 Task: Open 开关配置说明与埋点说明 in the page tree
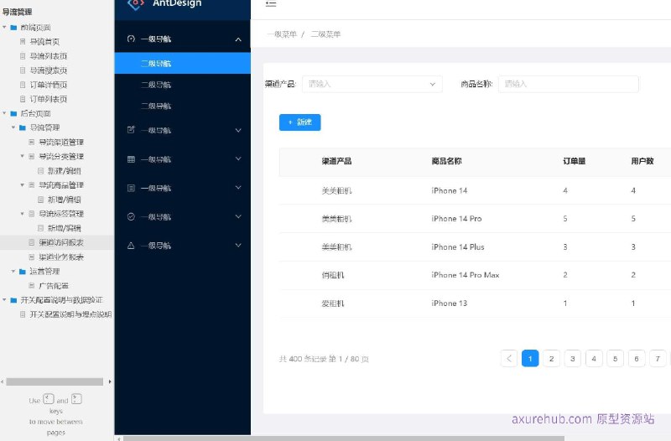click(x=70, y=314)
